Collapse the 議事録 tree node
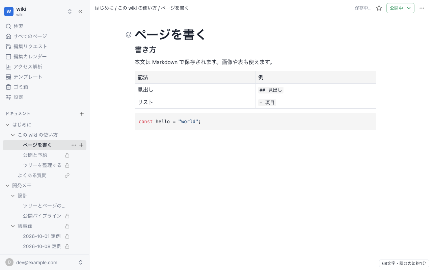432x270 pixels. [x=13, y=226]
